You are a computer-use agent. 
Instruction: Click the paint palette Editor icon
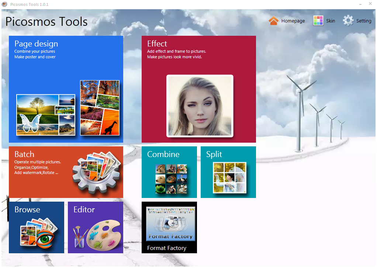(x=97, y=235)
